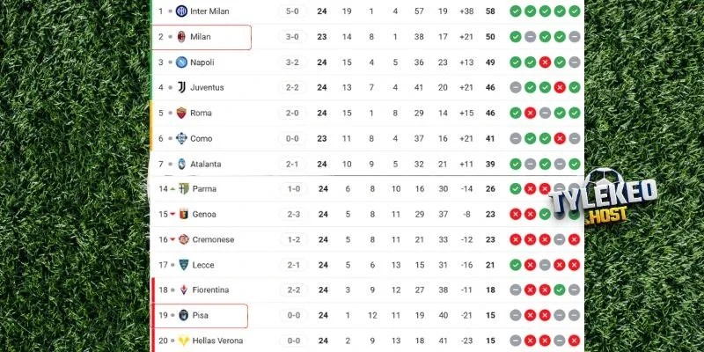
Task: Open the Lecce team name
Action: (x=203, y=265)
